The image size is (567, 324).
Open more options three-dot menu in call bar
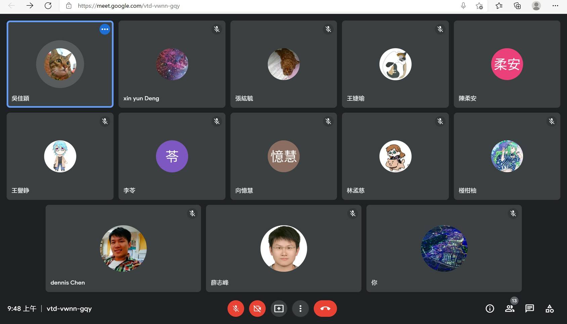(x=300, y=309)
